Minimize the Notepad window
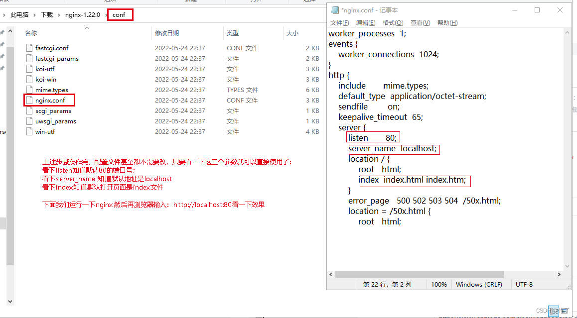 pyautogui.click(x=514, y=10)
